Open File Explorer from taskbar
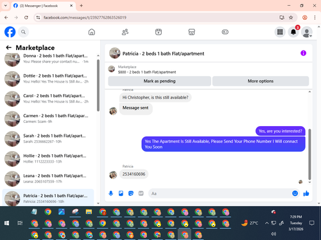This screenshot has width=321, height=240. pyautogui.click(x=89, y=212)
